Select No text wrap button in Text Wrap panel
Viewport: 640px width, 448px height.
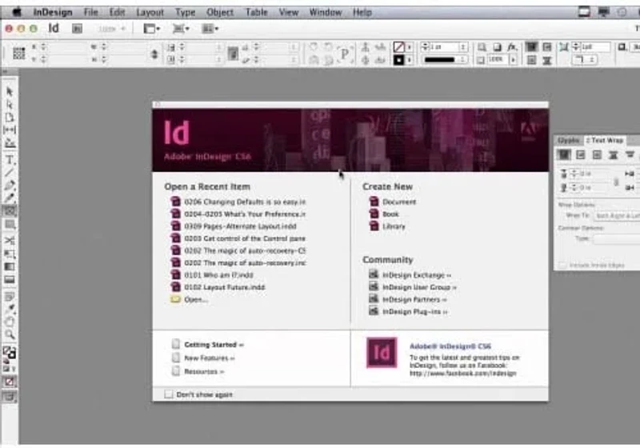point(564,154)
